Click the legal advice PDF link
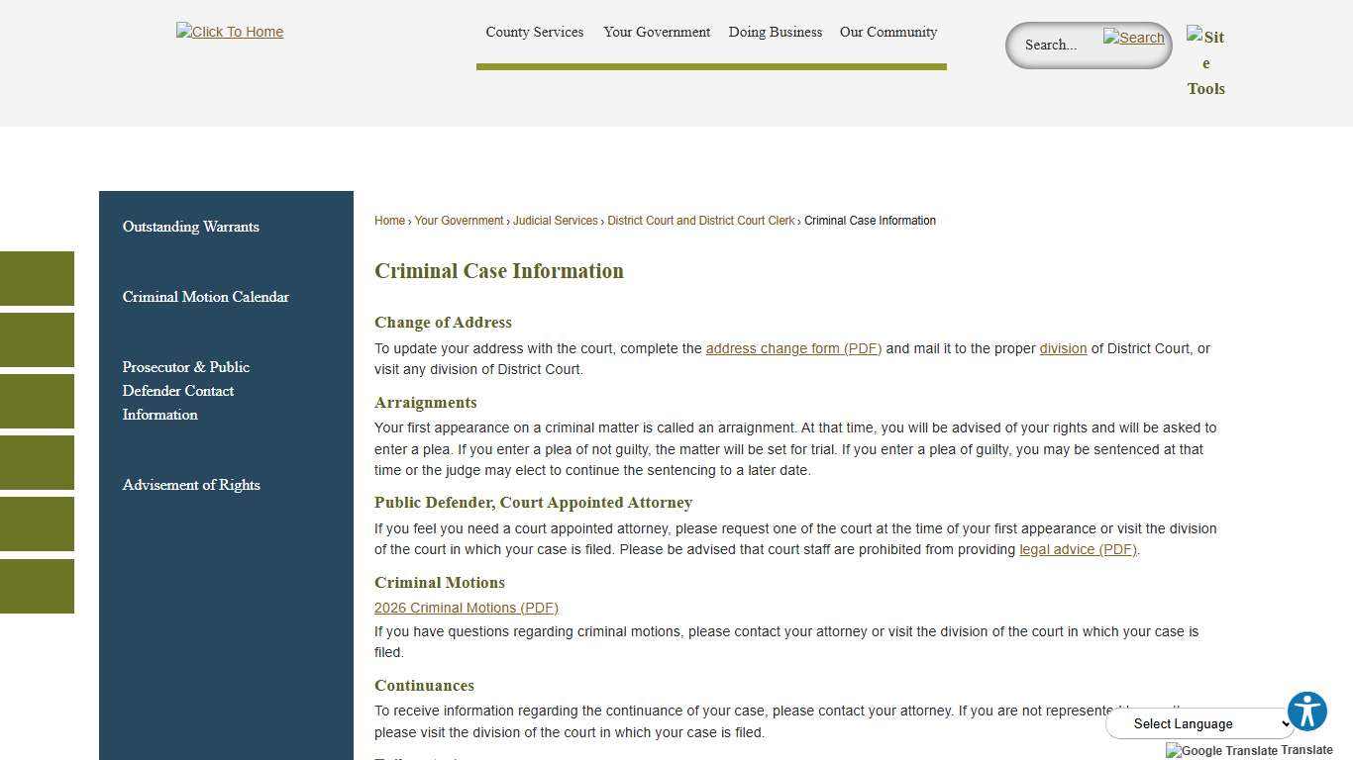This screenshot has height=760, width=1353. (1078, 549)
